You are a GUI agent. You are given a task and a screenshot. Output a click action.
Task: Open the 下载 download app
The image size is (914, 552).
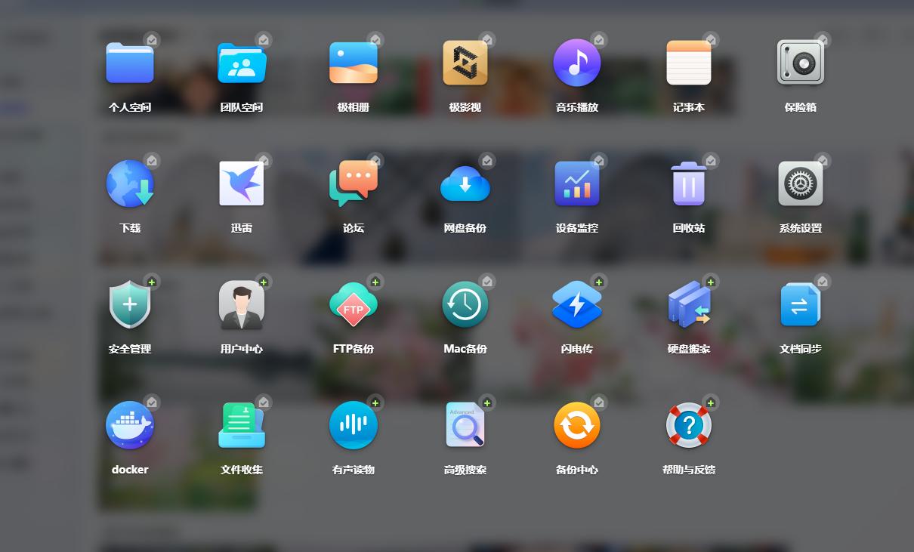point(130,184)
